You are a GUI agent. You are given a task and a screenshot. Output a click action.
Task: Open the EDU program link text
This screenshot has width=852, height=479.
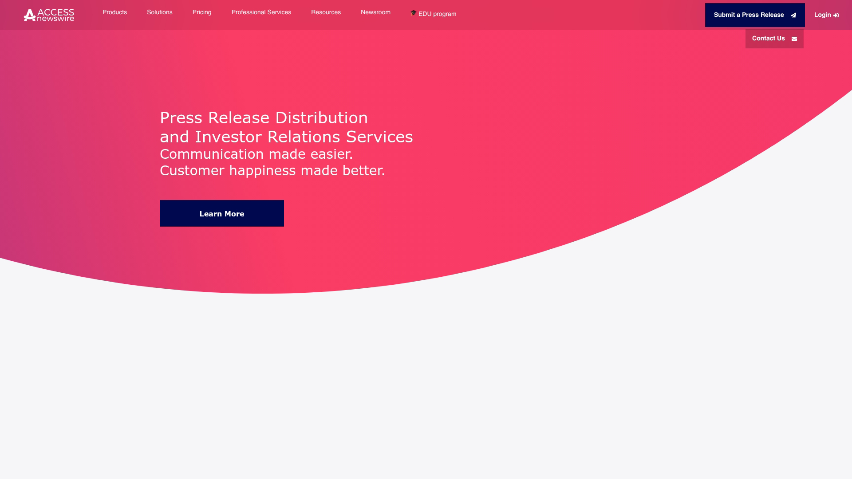tap(437, 14)
